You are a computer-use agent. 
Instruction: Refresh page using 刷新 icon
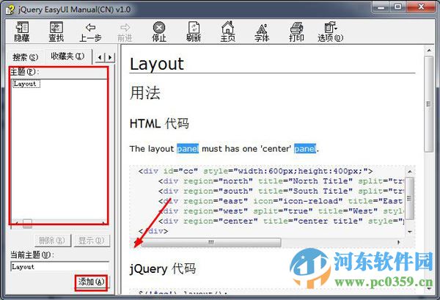tap(194, 32)
